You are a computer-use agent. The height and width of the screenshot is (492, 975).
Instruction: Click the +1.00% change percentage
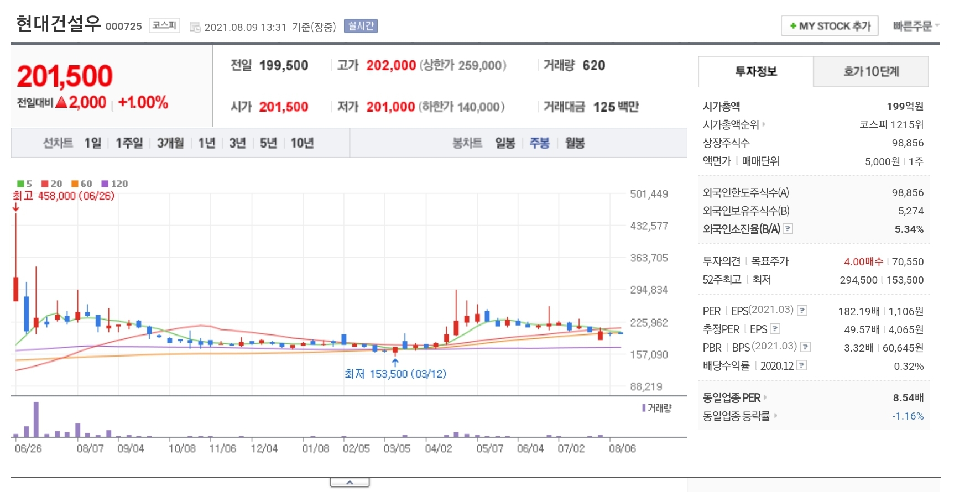coord(143,102)
